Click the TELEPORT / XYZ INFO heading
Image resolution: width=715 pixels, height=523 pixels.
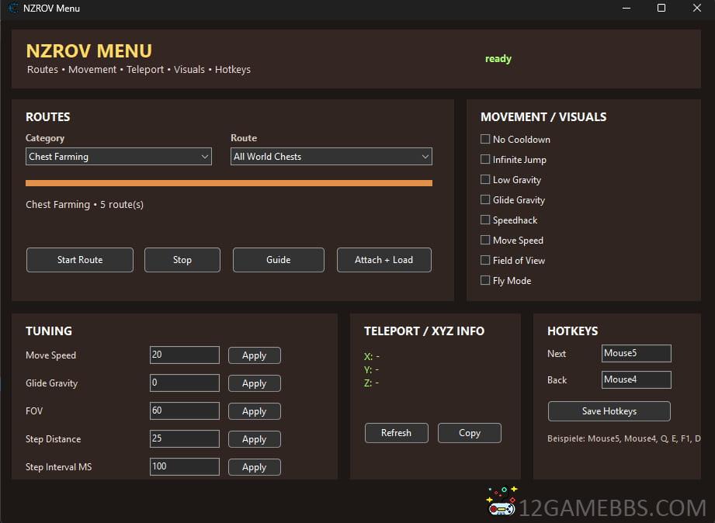click(424, 331)
